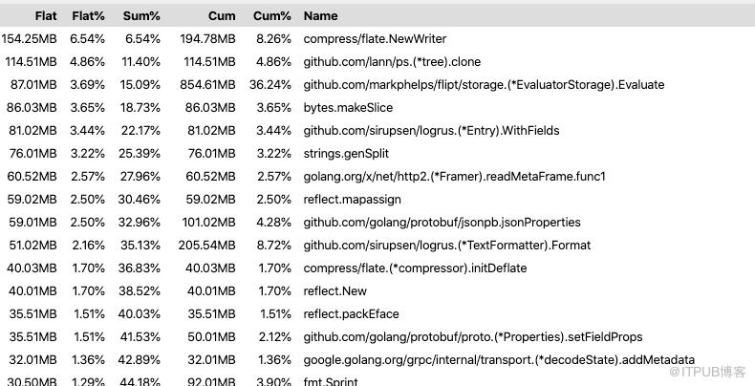Open proto.(*Properties).setFieldProps entry

coord(473,337)
